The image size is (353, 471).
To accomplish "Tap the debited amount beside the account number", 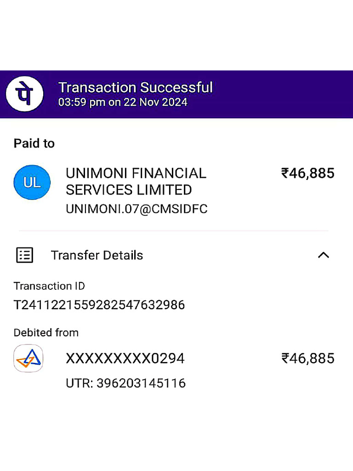I will 307,358.
